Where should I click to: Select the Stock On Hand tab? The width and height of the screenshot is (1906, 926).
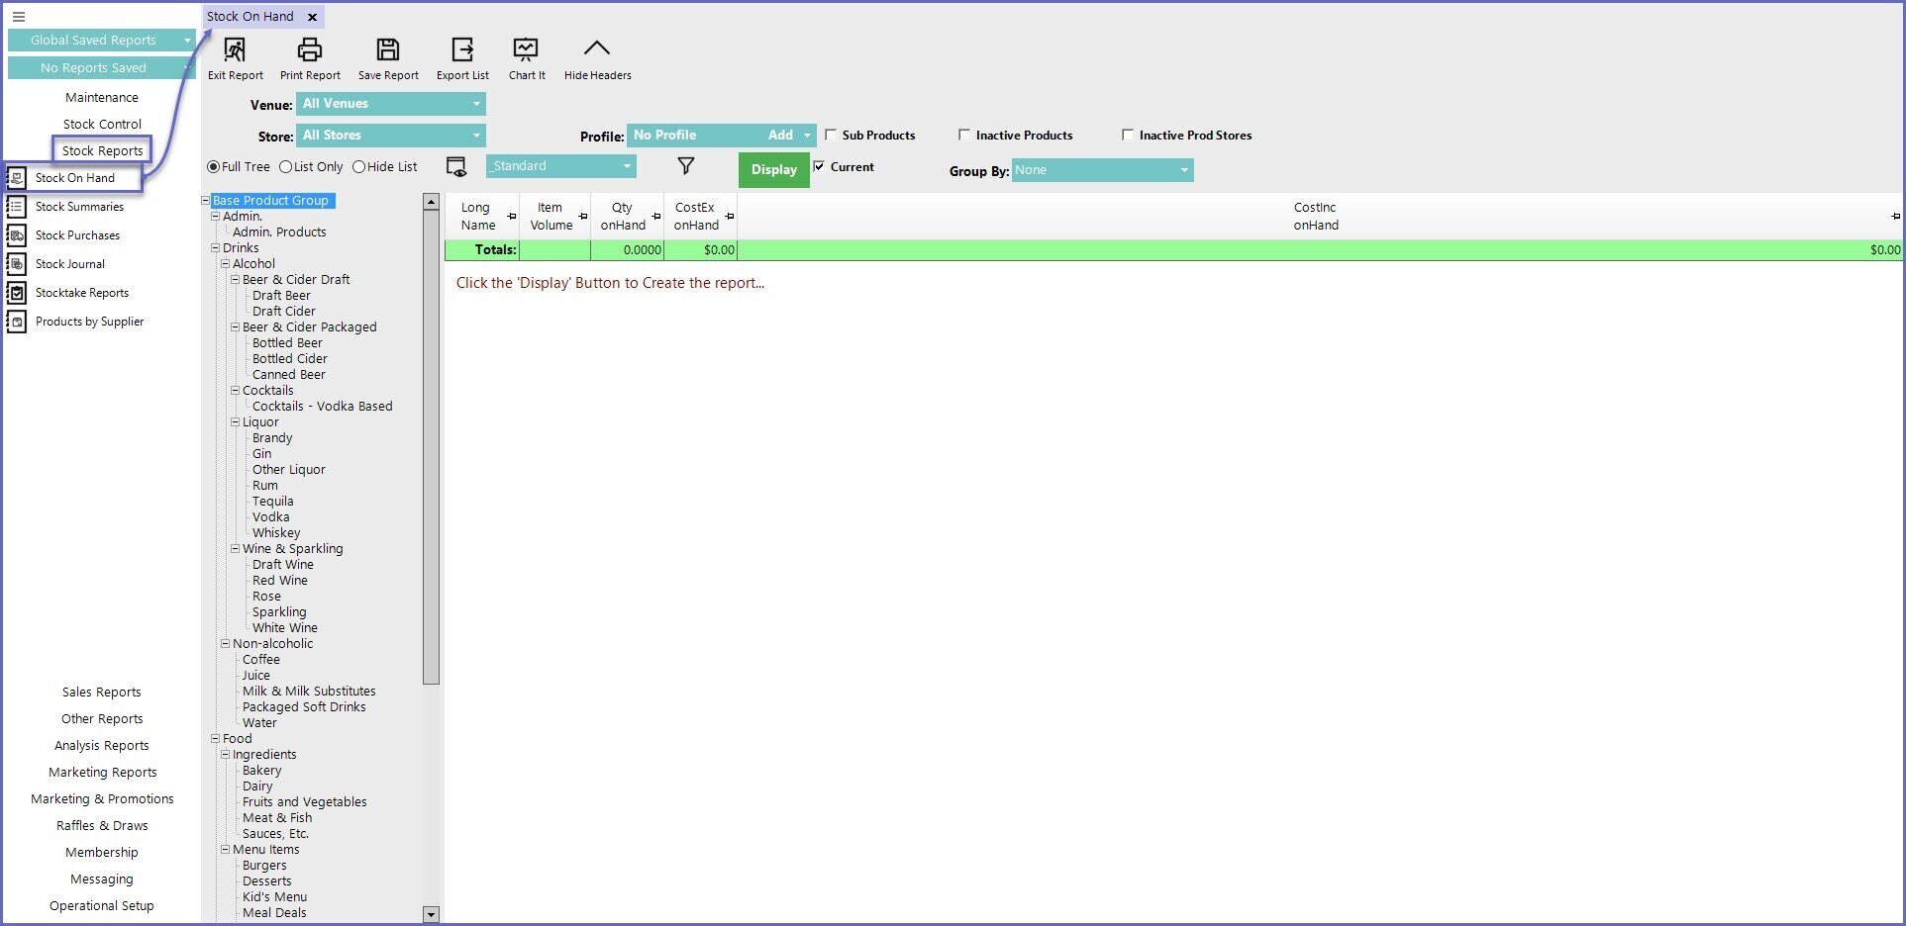pyautogui.click(x=251, y=17)
